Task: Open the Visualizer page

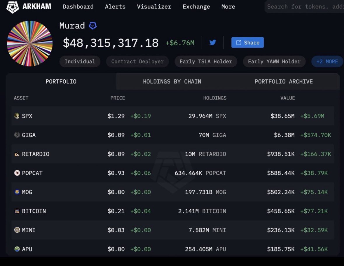Action: tap(154, 7)
